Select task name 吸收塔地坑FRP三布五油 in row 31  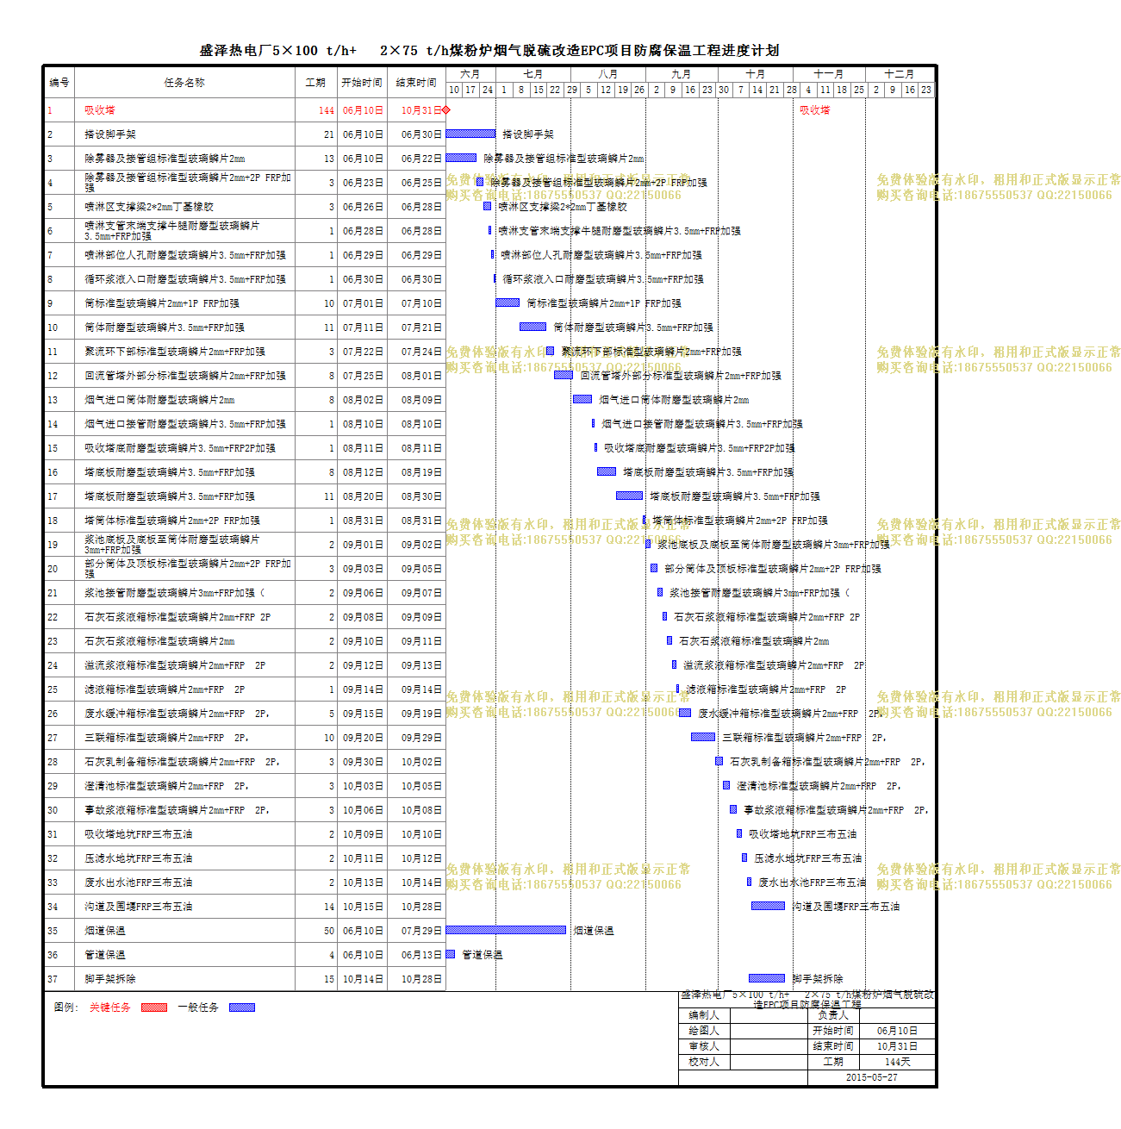(139, 834)
